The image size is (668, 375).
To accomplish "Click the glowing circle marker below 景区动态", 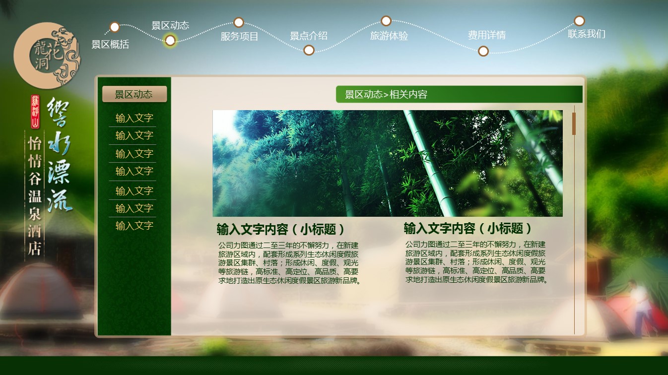I will (170, 41).
